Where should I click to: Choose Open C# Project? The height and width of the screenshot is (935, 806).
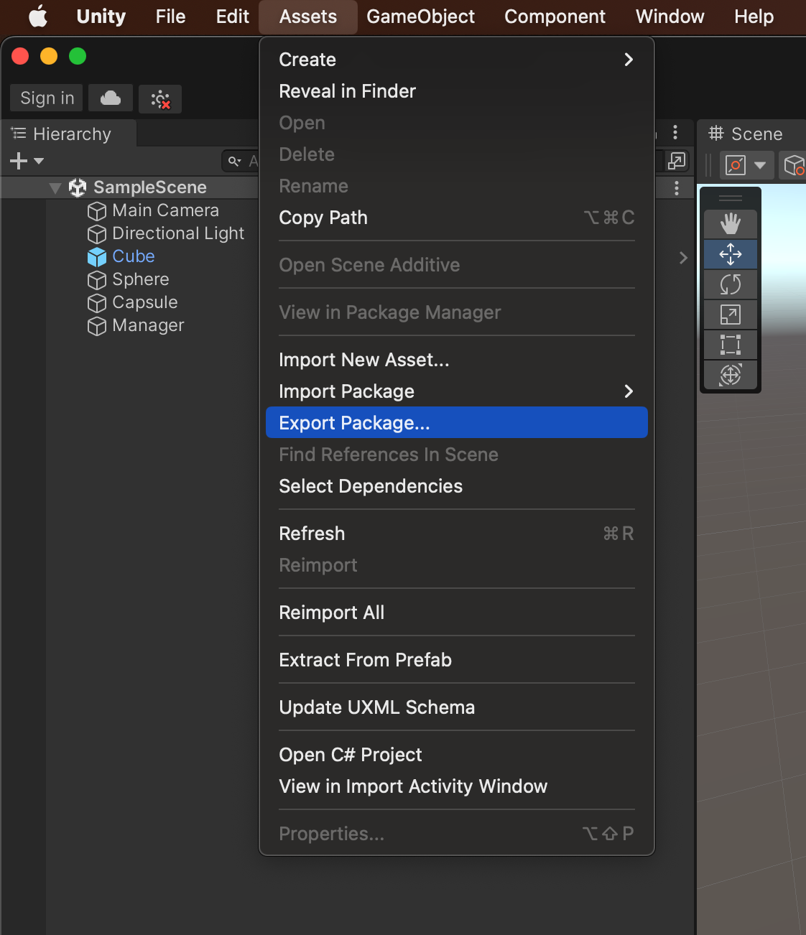457,755
